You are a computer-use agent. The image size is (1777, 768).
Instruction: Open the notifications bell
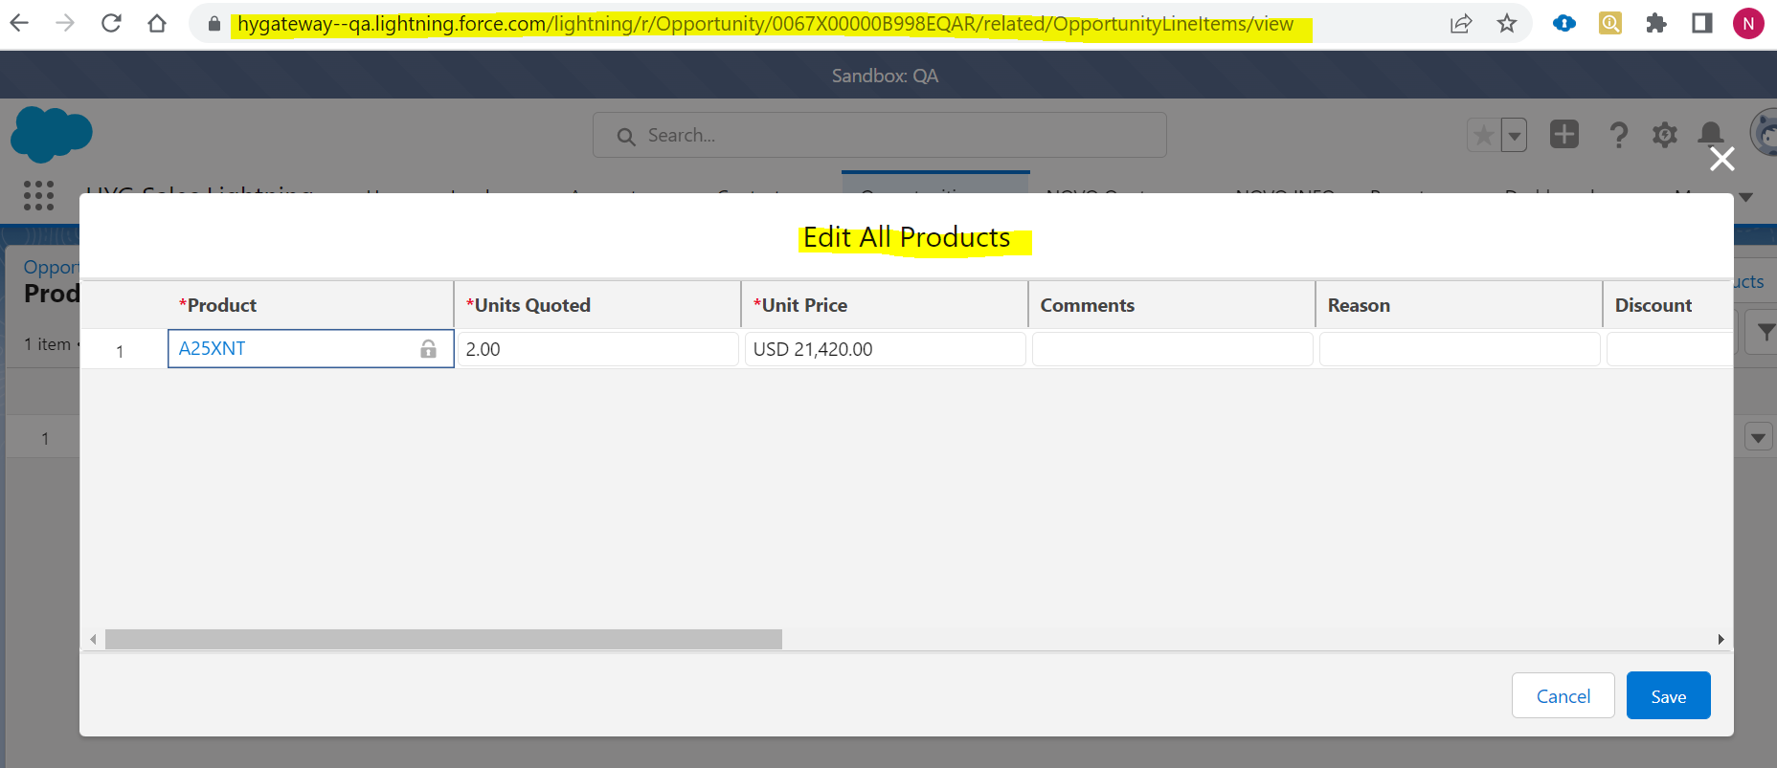click(x=1711, y=135)
